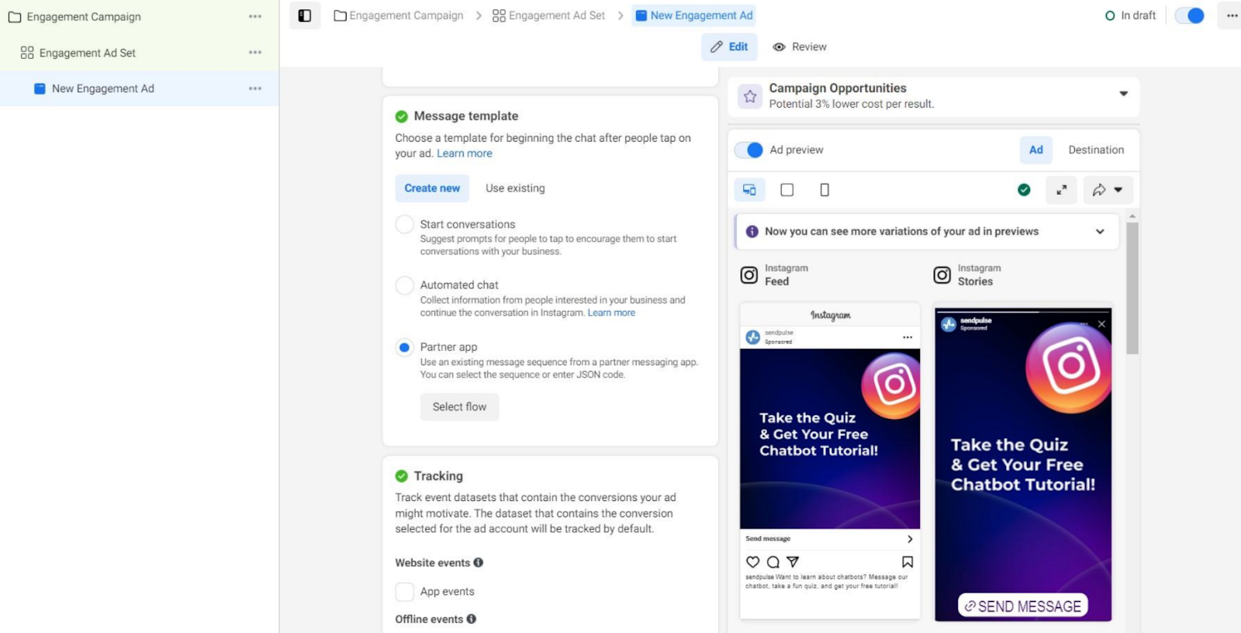Click the send icon in feed preview

(x=793, y=562)
